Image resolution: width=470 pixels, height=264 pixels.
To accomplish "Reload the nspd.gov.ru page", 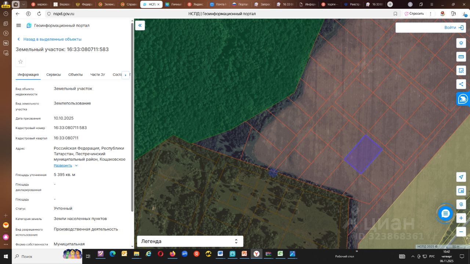I will point(39,14).
